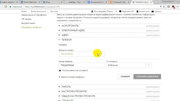The image size is (180, 101).
Task: Click редактировать for АДРЕС
Action: tap(153, 35)
